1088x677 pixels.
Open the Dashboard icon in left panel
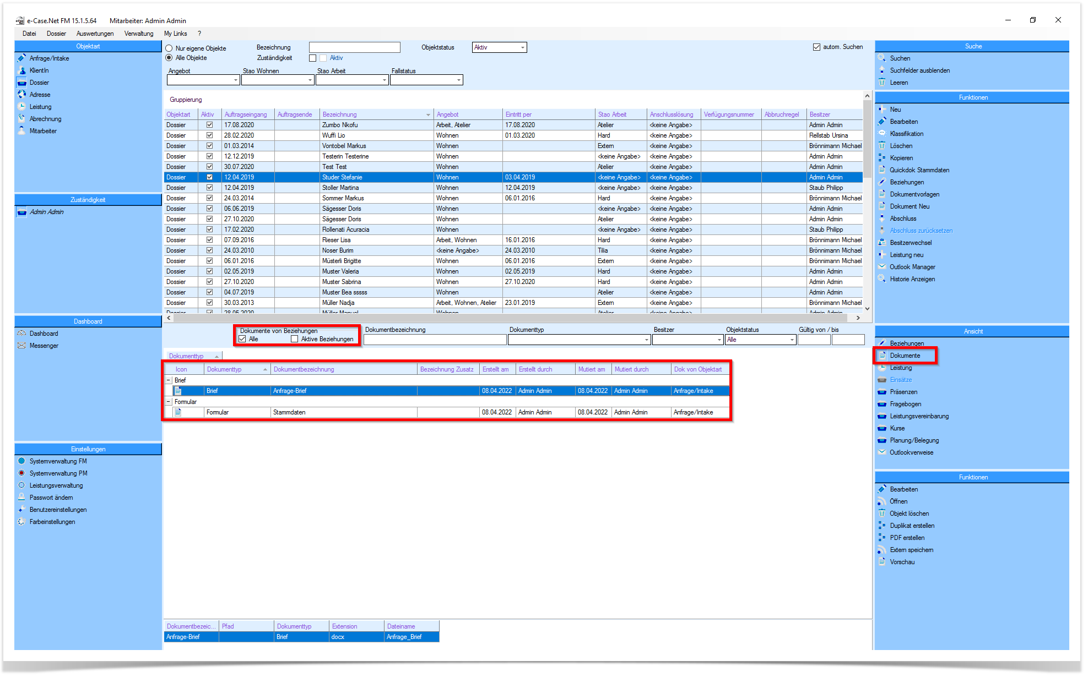point(22,334)
